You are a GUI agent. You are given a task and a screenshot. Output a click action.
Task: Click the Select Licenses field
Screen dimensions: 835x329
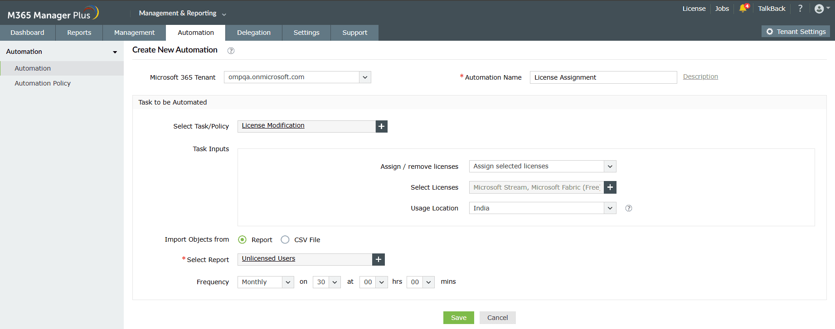[537, 187]
